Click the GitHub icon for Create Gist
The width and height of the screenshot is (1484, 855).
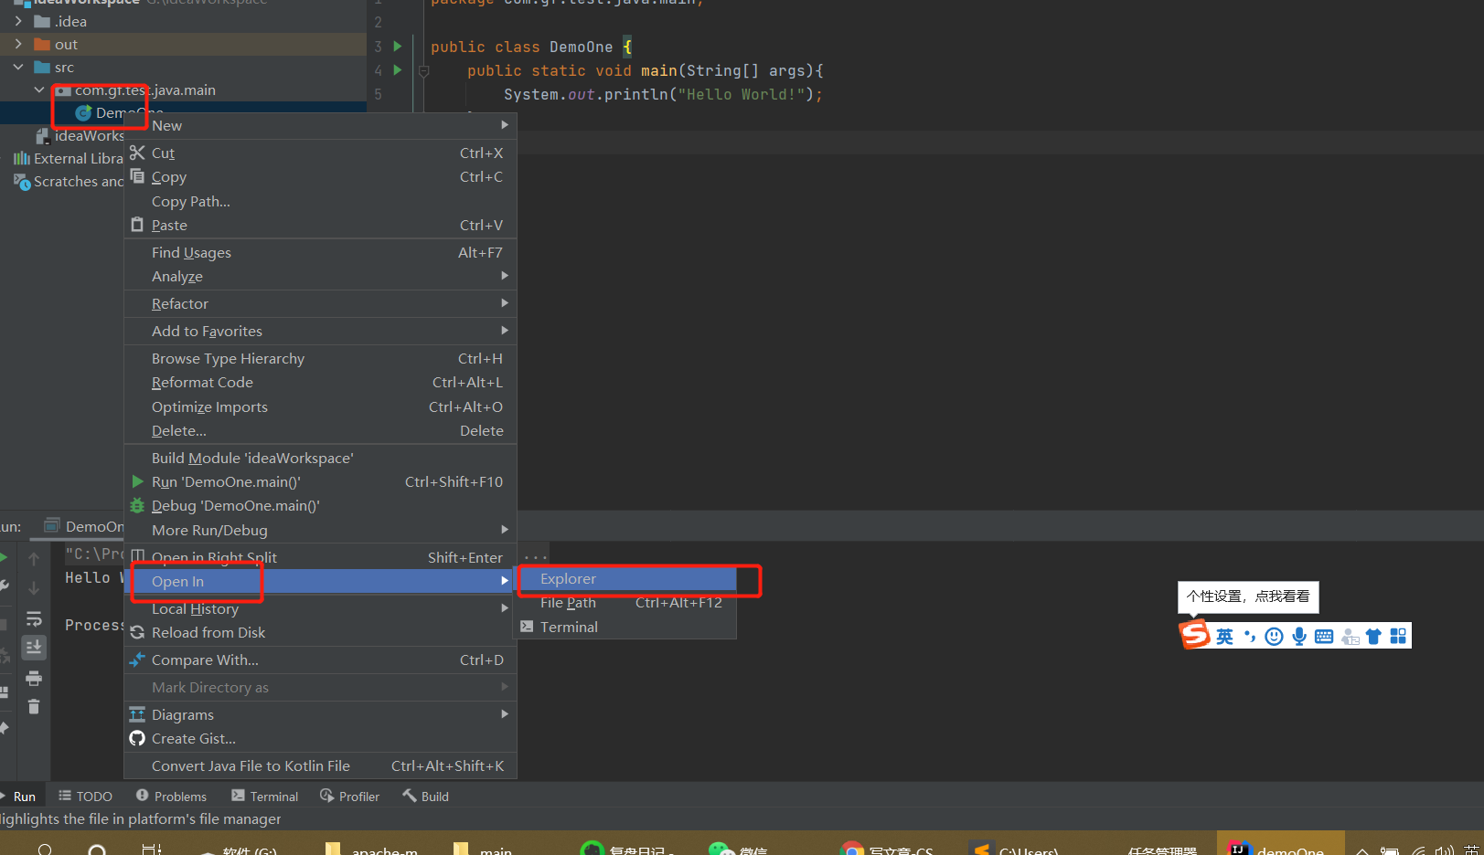137,738
